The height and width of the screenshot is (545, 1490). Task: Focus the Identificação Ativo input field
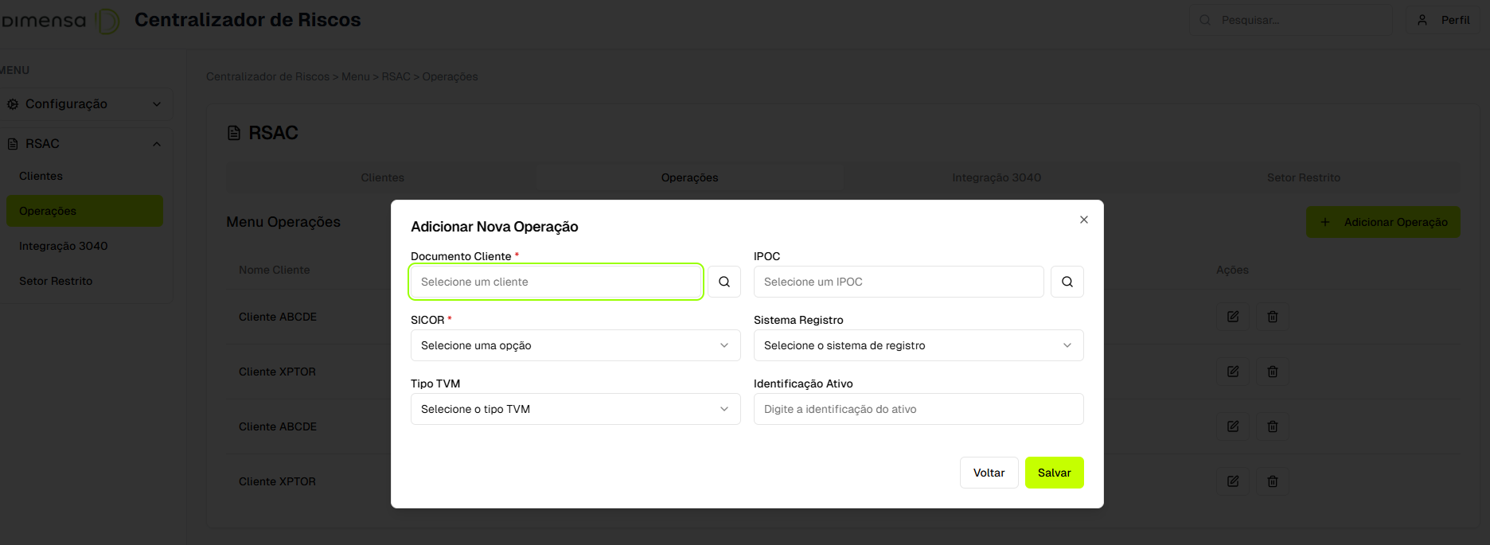[x=918, y=409]
